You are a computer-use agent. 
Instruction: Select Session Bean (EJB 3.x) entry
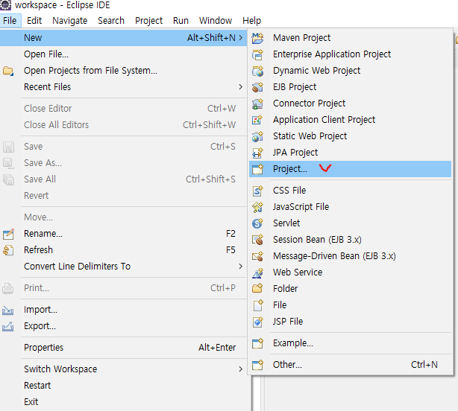click(x=351, y=240)
